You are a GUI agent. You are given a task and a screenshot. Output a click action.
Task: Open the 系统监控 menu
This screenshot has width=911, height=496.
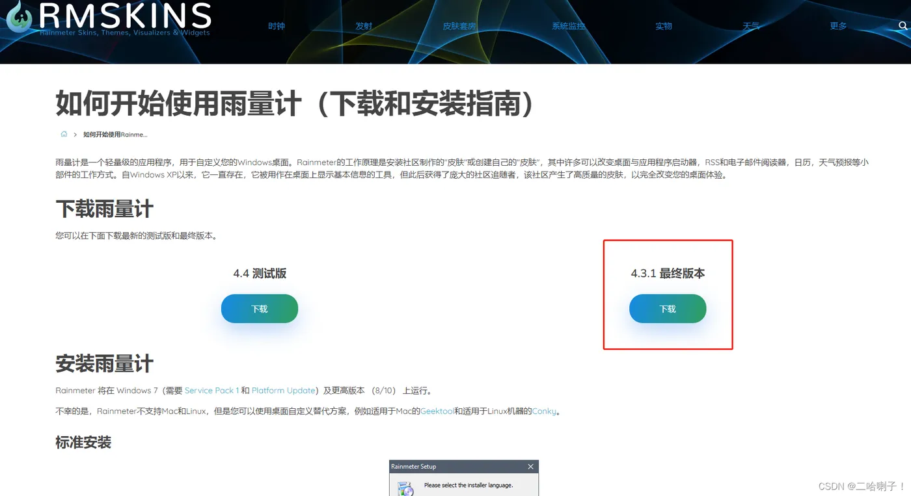tap(569, 26)
